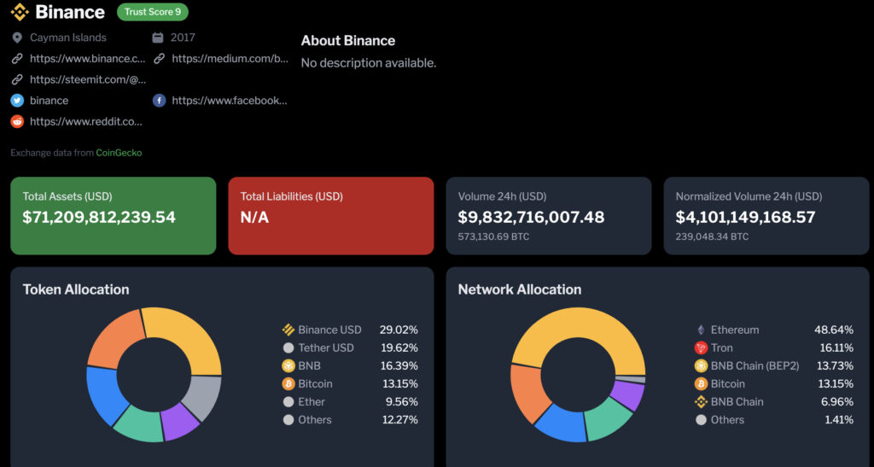Click the BNB 16.39% value
874x467 pixels.
pyautogui.click(x=399, y=365)
